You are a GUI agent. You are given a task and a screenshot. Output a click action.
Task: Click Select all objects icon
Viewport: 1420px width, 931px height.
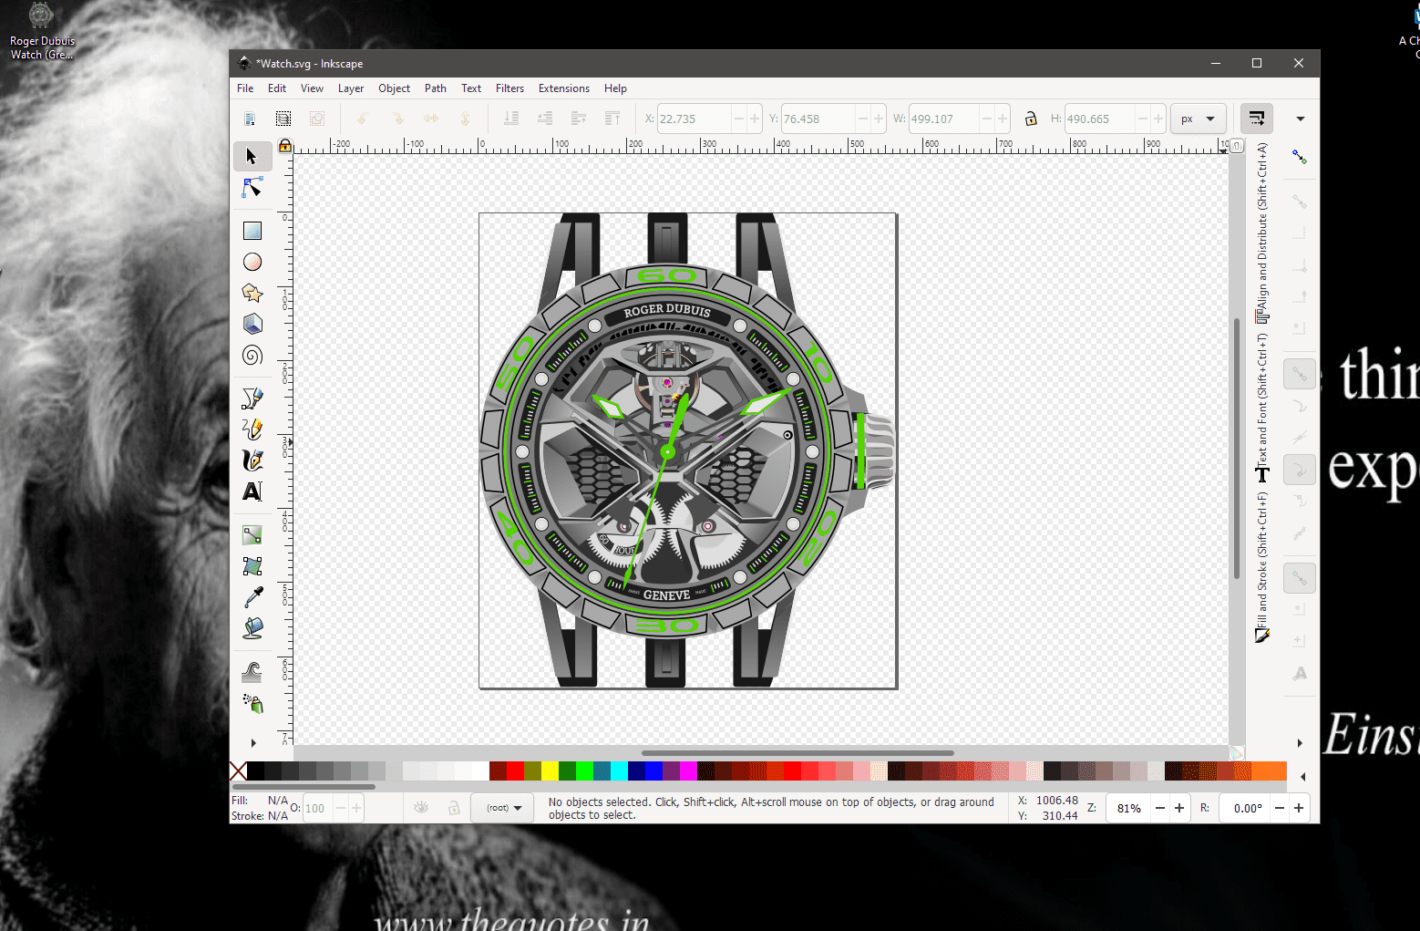click(x=250, y=119)
